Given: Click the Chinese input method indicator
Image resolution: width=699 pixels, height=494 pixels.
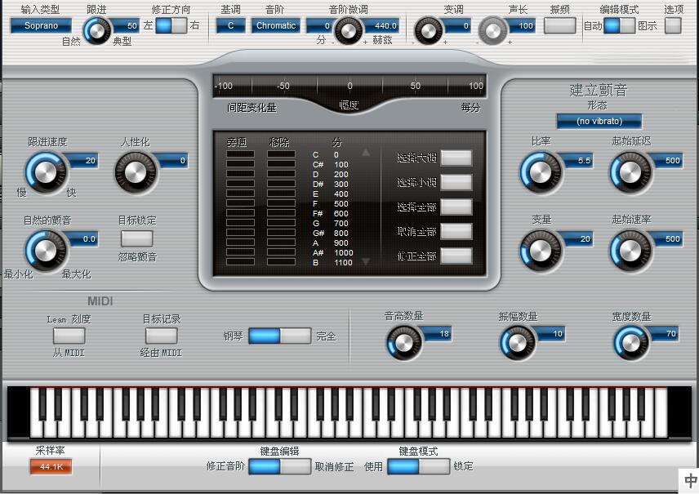Looking at the screenshot, I should pos(690,481).
